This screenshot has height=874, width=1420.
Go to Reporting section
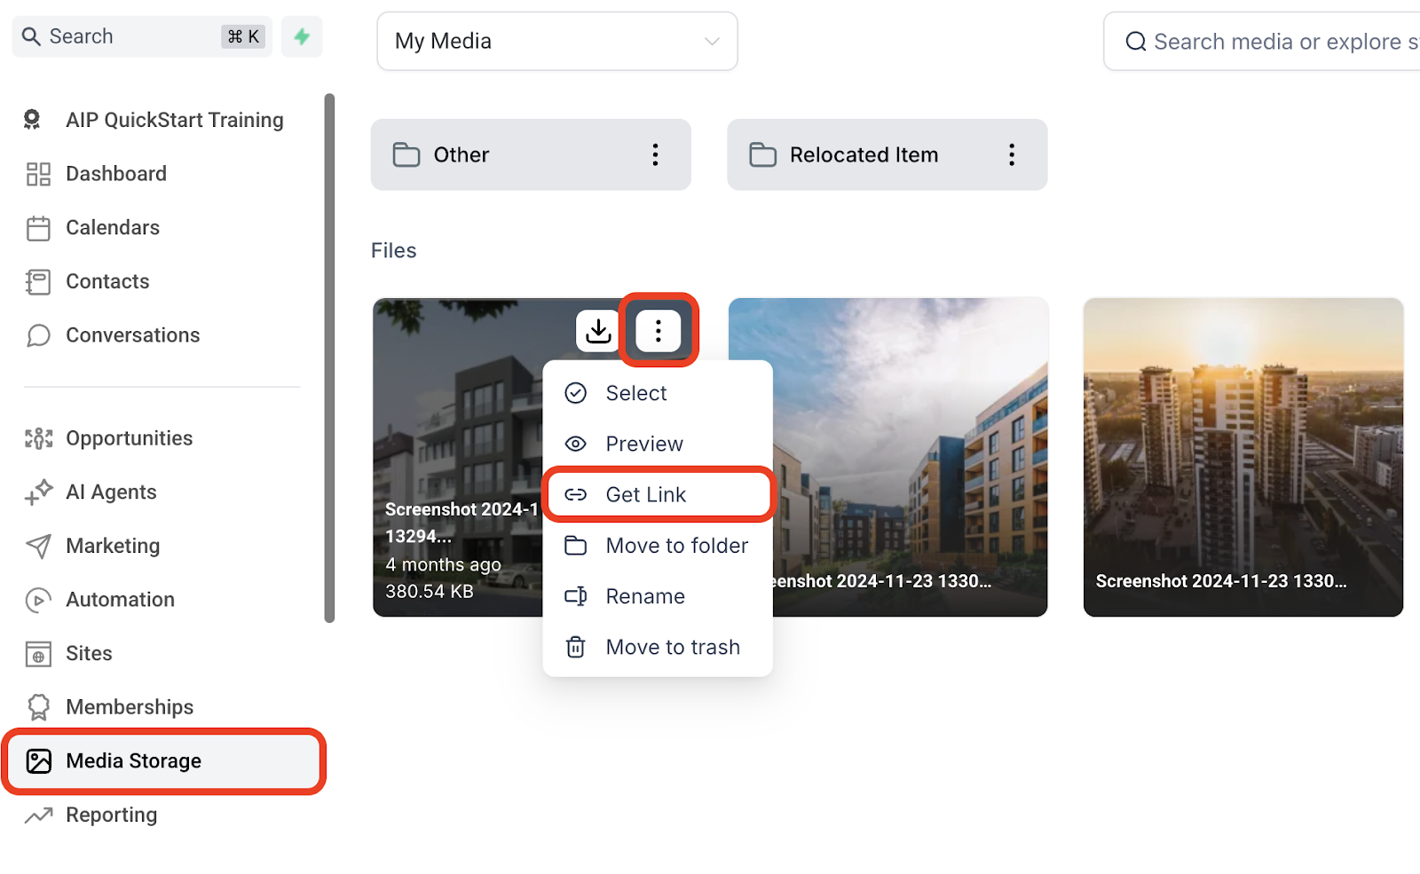[x=112, y=815]
